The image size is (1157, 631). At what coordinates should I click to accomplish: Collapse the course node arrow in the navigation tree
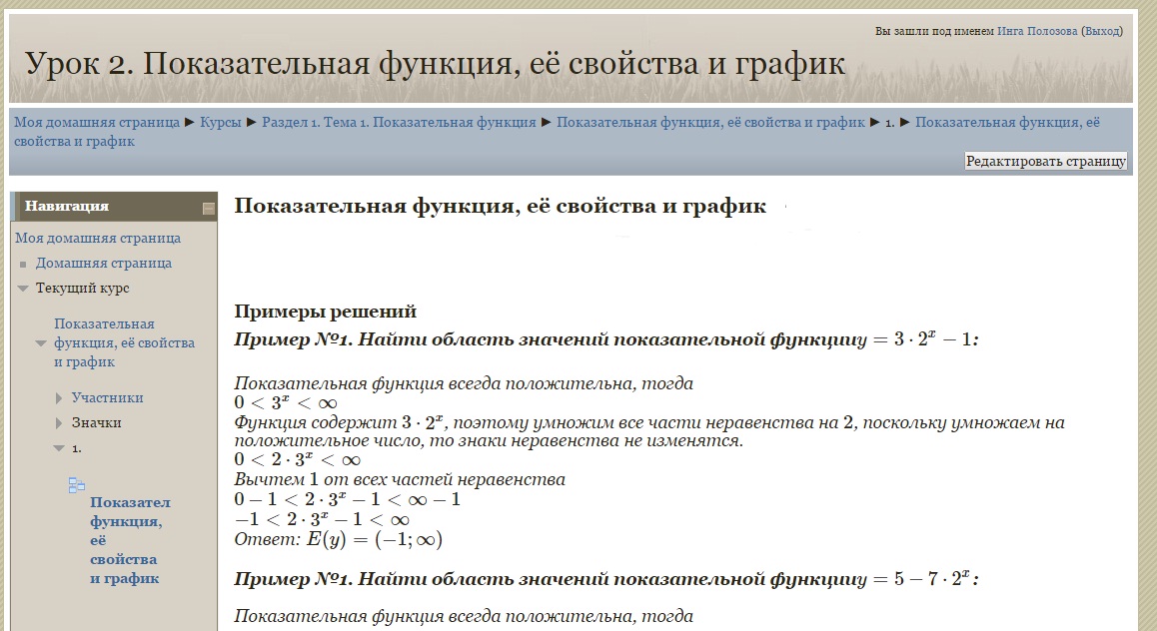point(41,342)
